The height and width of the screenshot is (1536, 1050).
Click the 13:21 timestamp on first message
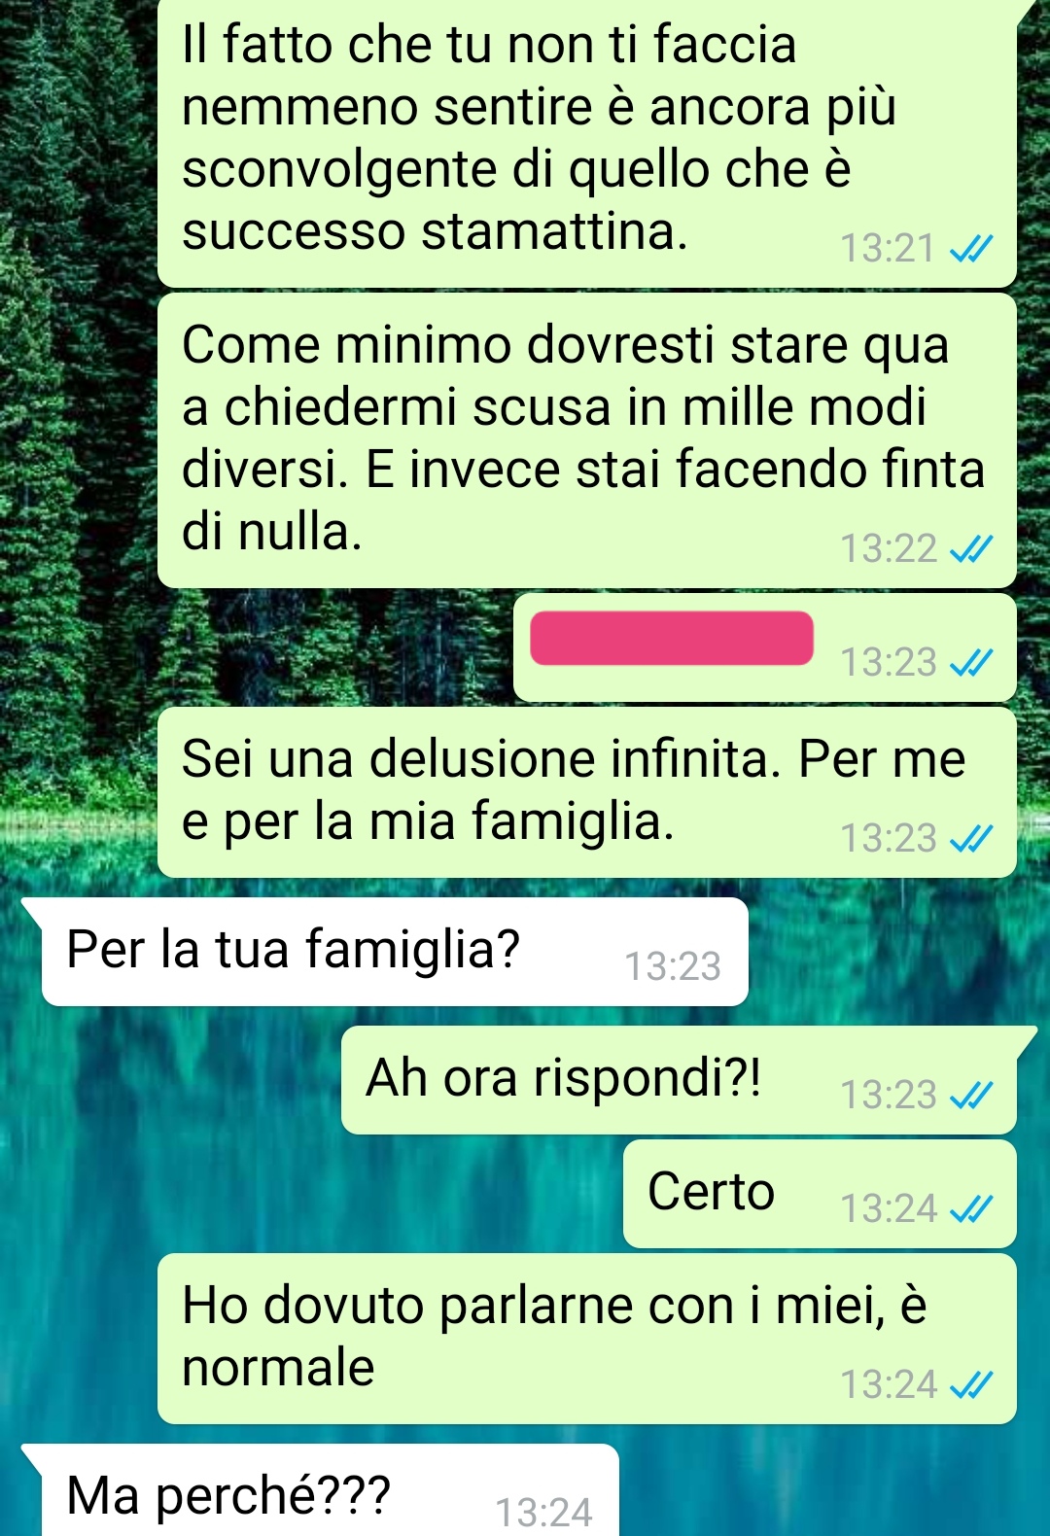(888, 249)
